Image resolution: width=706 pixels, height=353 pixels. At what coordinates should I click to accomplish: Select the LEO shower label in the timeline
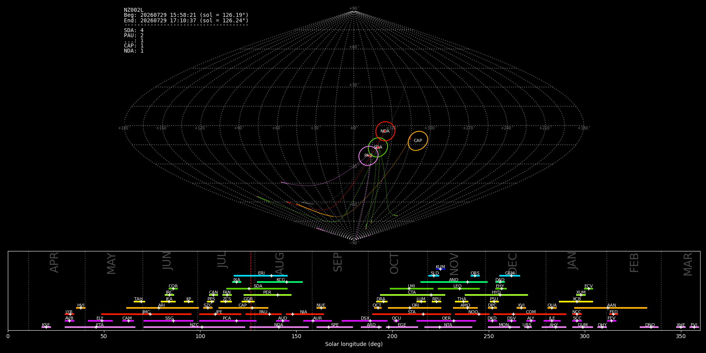pyautogui.click(x=457, y=286)
